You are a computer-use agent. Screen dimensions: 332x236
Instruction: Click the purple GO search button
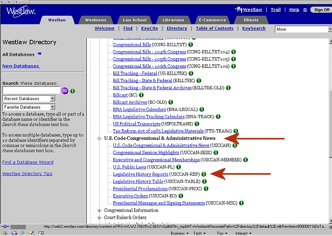(x=64, y=91)
